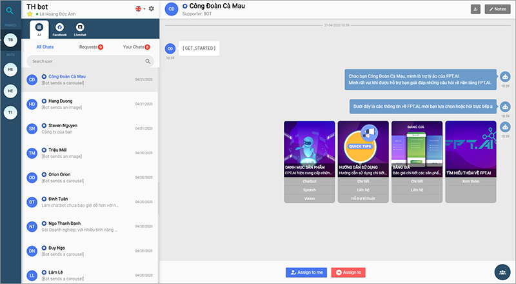Open the language flag dropdown
Viewport: 516px width, 284px height.
pyautogui.click(x=140, y=8)
